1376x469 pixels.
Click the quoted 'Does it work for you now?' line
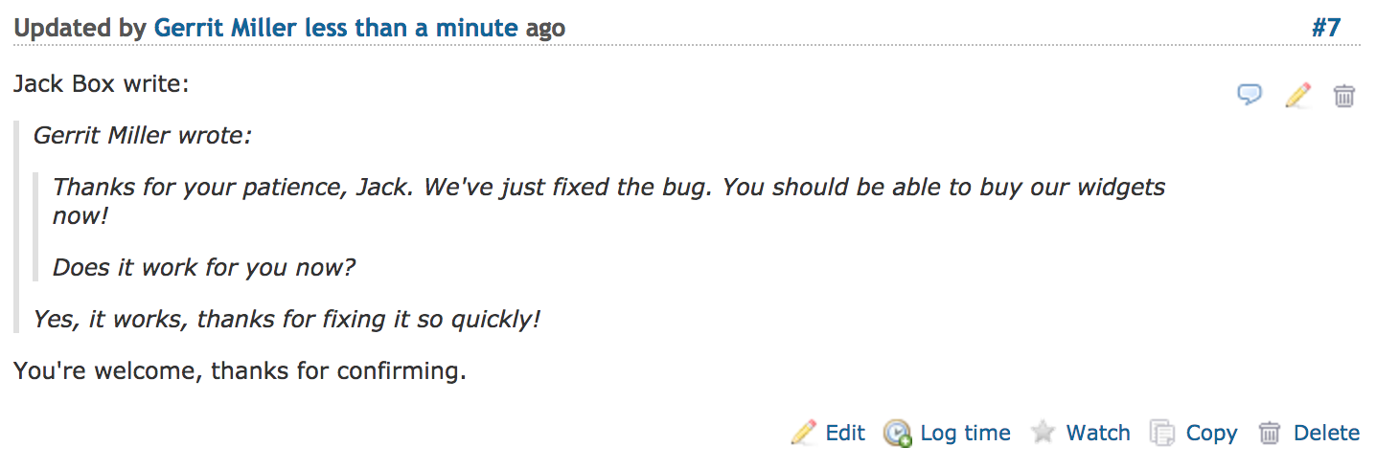pyautogui.click(x=204, y=267)
